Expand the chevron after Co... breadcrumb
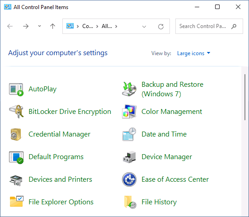The width and height of the screenshot is (249, 217). (97, 26)
